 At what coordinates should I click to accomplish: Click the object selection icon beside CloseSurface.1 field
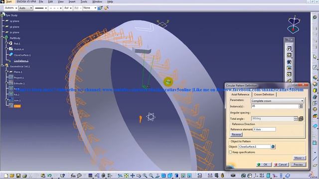(x=273, y=147)
